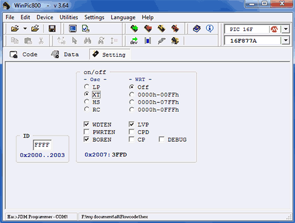Click the Flowcode1.hex file path in status bar
The width and height of the screenshot is (295, 223).
pyautogui.click(x=114, y=217)
